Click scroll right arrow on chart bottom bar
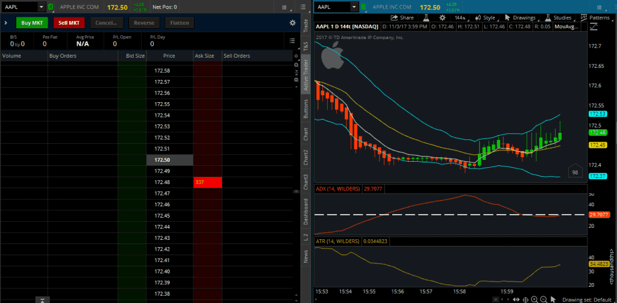Image resolution: width=617 pixels, height=303 pixels. pos(508,299)
